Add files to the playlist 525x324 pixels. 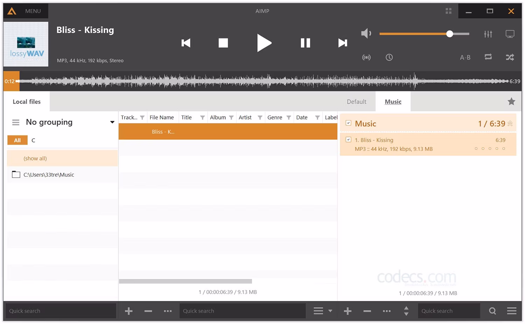(x=348, y=311)
